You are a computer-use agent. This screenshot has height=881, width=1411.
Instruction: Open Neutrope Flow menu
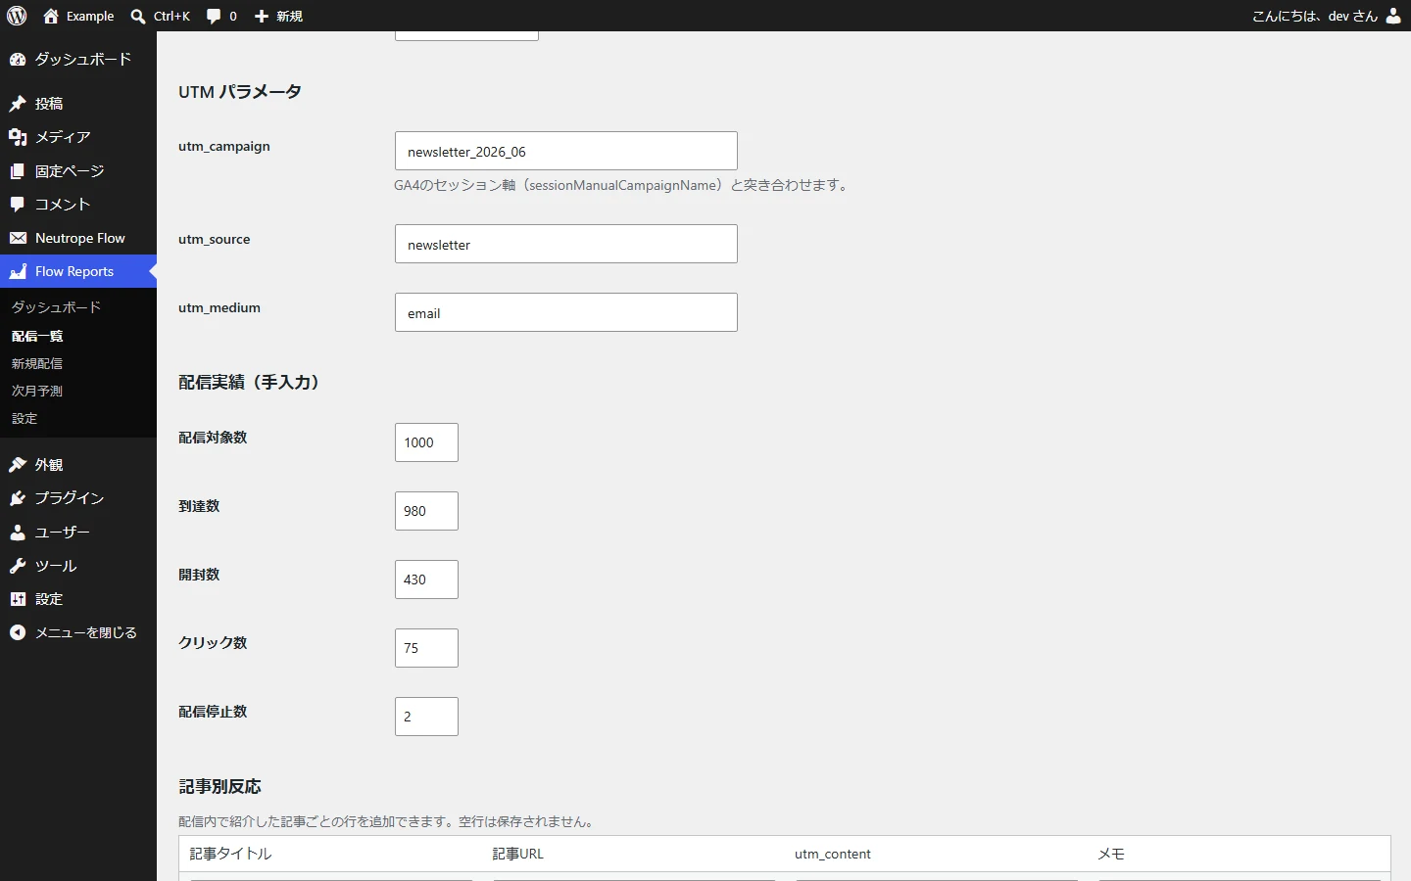click(78, 238)
